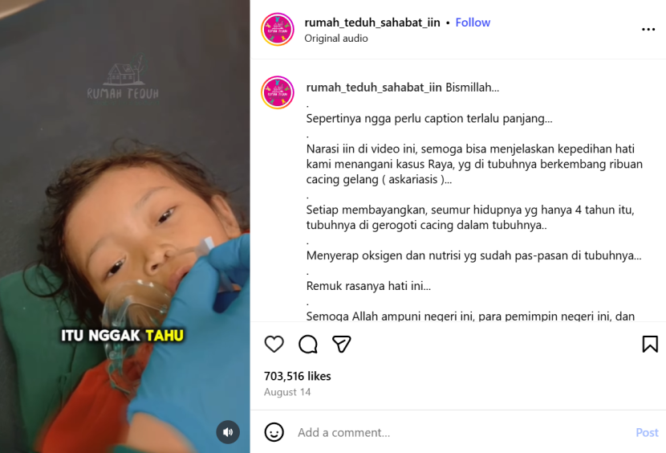Open emoji picker smiley icon

pyautogui.click(x=274, y=432)
